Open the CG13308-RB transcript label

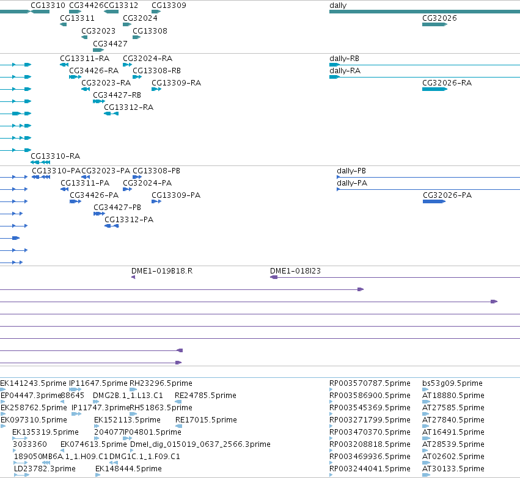156,71
